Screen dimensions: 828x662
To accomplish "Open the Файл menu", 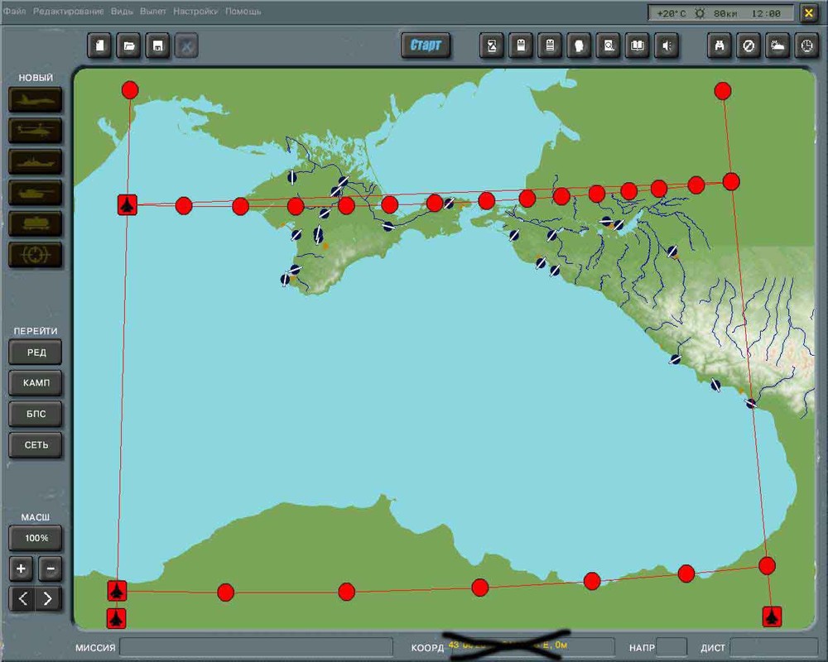I will coord(14,11).
